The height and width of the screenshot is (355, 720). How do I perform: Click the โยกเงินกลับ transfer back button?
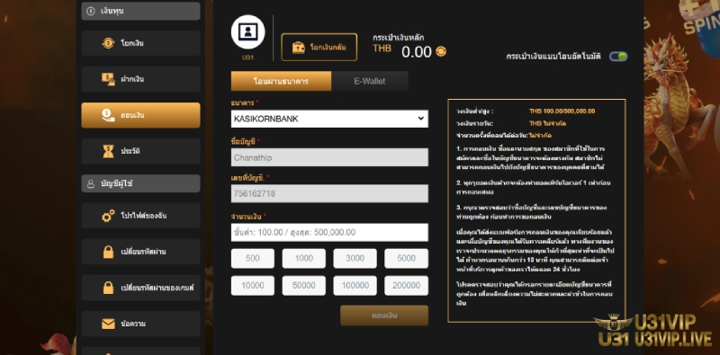pos(319,47)
